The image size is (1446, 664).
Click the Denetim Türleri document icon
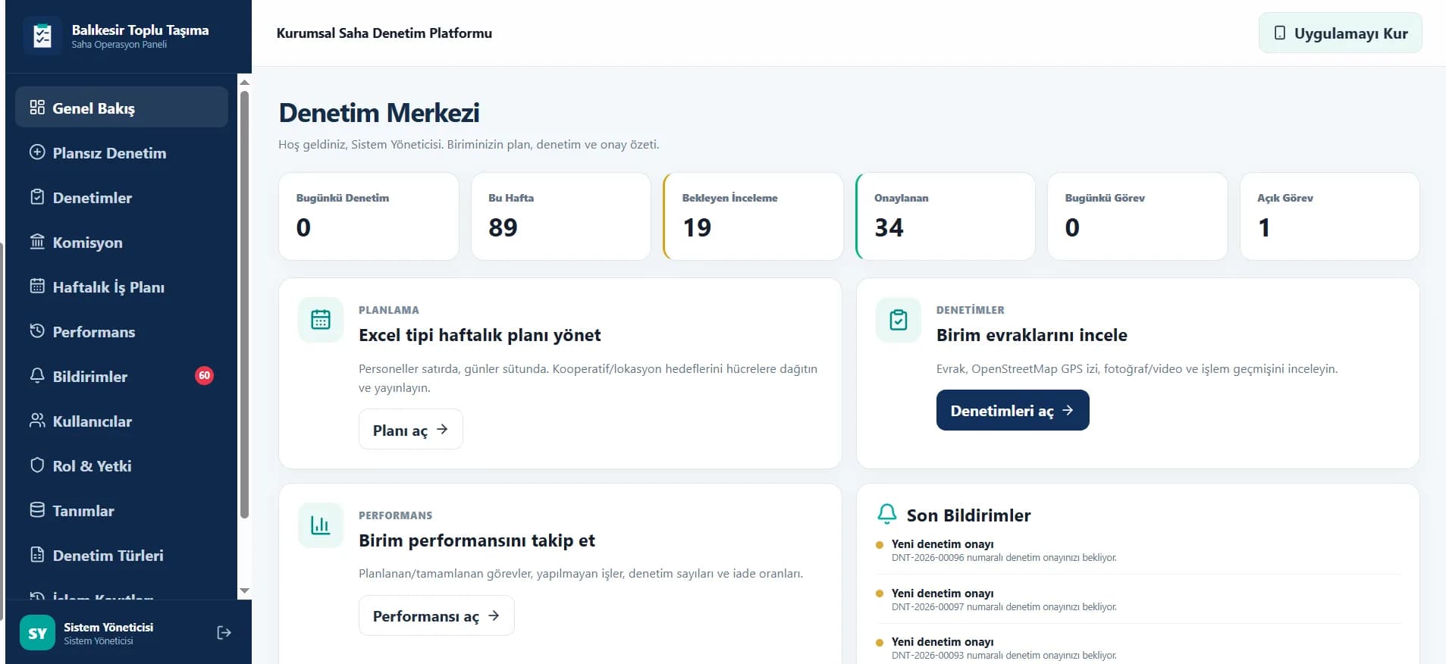click(x=37, y=554)
